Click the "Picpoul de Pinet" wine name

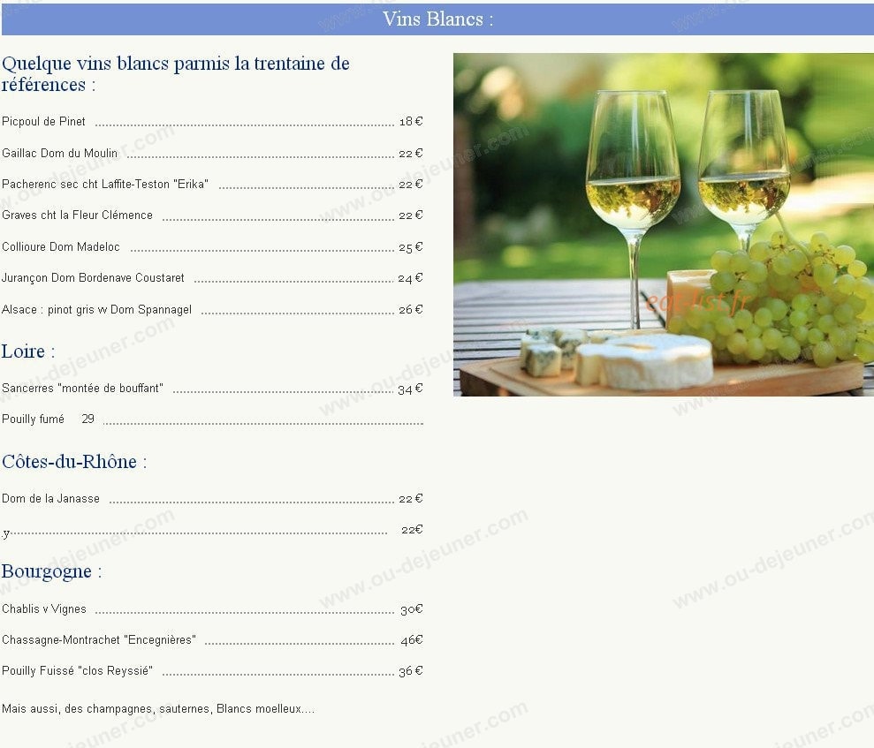click(43, 121)
